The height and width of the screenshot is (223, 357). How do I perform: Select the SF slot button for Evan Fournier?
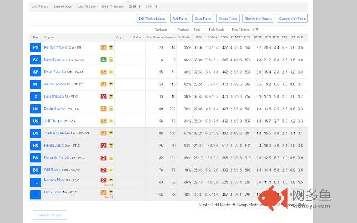(x=36, y=72)
